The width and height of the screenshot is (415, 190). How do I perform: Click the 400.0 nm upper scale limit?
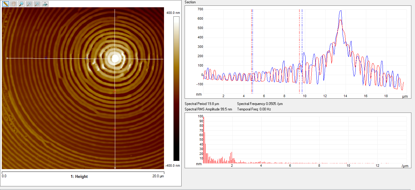pos(173,13)
